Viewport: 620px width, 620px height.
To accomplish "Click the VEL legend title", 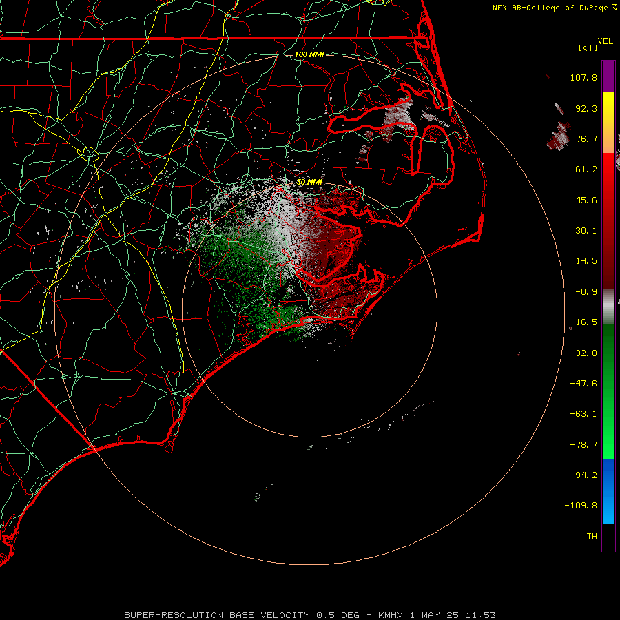I will [x=606, y=41].
